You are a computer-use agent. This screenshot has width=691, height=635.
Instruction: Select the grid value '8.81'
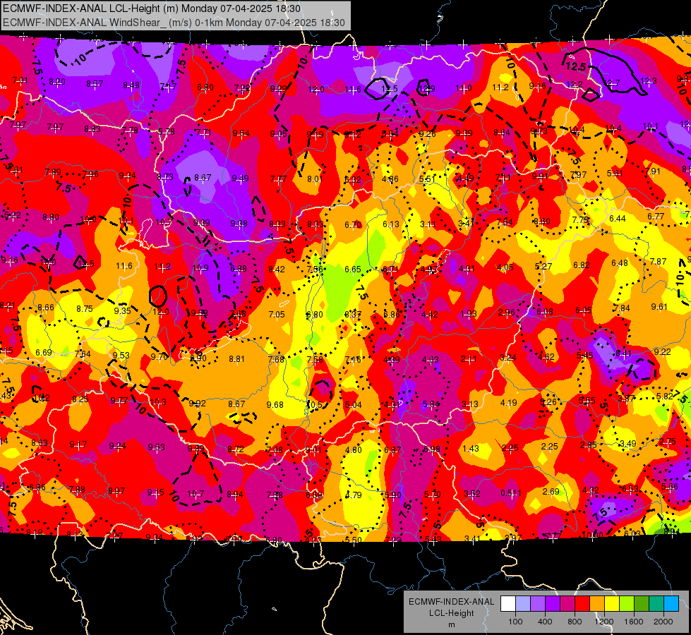(x=236, y=358)
